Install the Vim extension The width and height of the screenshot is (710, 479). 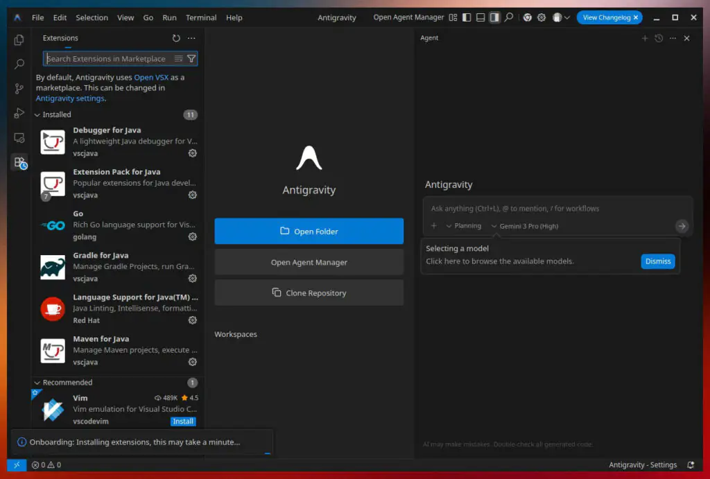click(183, 421)
